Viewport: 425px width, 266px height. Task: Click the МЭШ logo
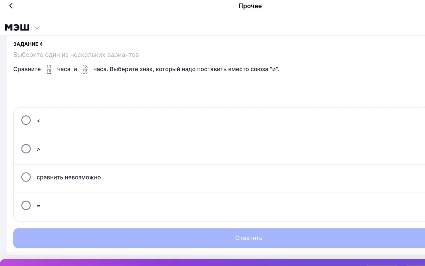(17, 28)
